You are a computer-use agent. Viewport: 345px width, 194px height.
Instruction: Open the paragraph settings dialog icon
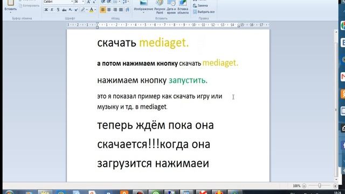pos(127,10)
